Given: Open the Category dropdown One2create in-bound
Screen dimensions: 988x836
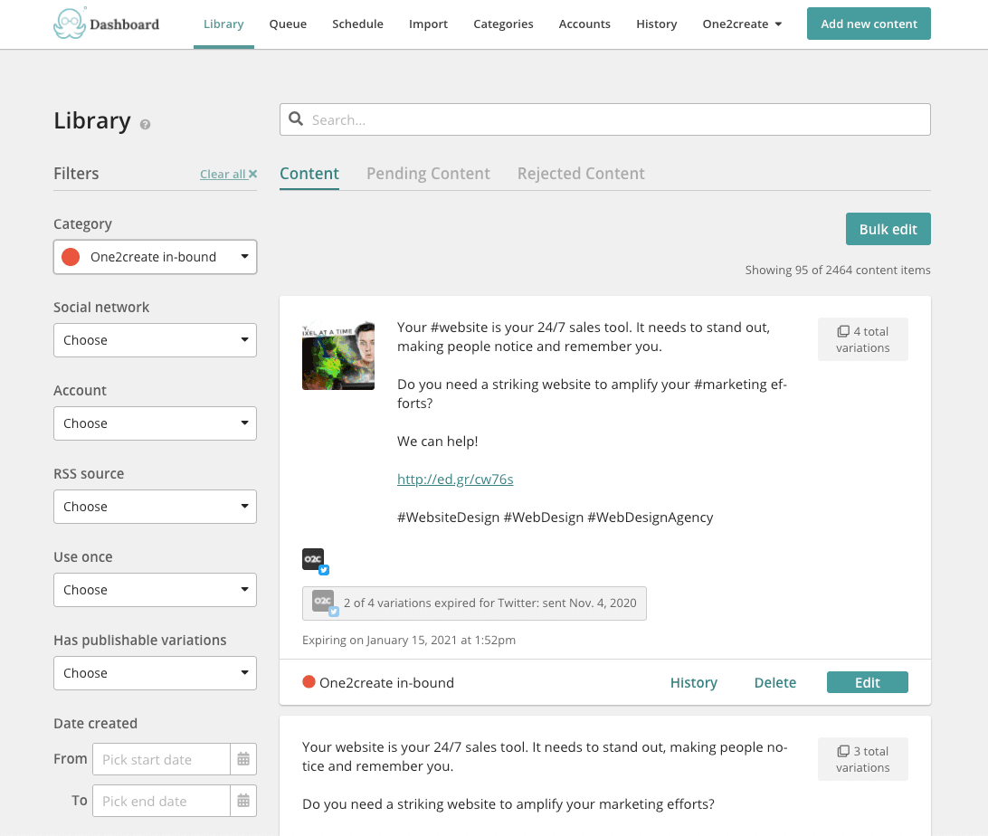Looking at the screenshot, I should pyautogui.click(x=155, y=257).
